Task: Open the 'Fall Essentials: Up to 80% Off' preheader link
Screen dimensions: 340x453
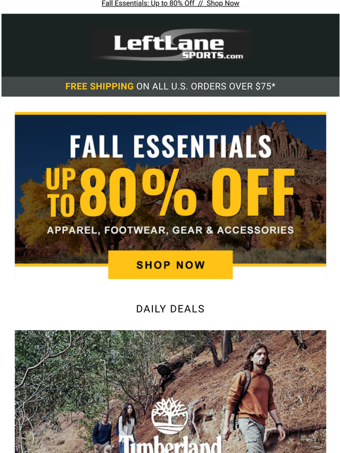Action: tap(148, 4)
